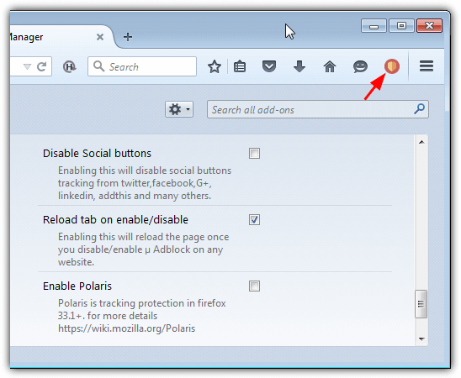The width and height of the screenshot is (461, 378).
Task: Open the gear tools dropdown
Action: pos(179,109)
